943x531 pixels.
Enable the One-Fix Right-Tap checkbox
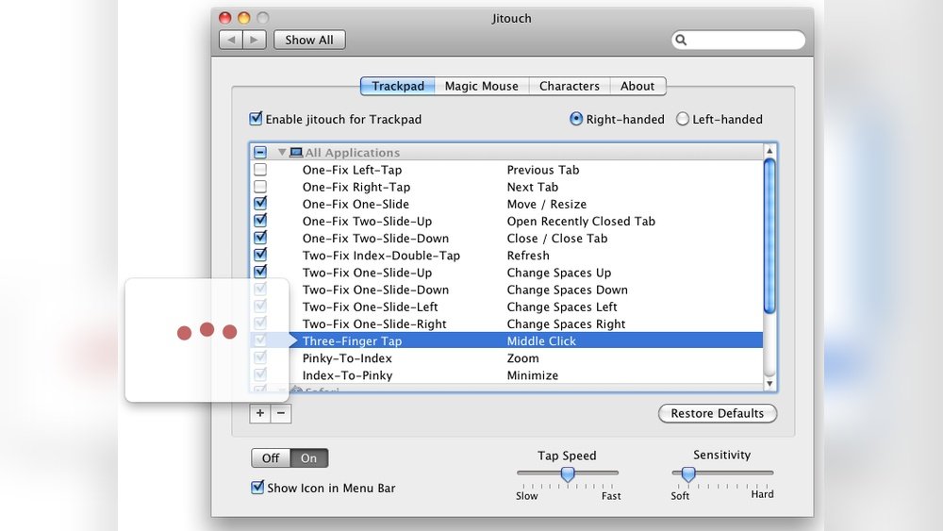click(260, 187)
